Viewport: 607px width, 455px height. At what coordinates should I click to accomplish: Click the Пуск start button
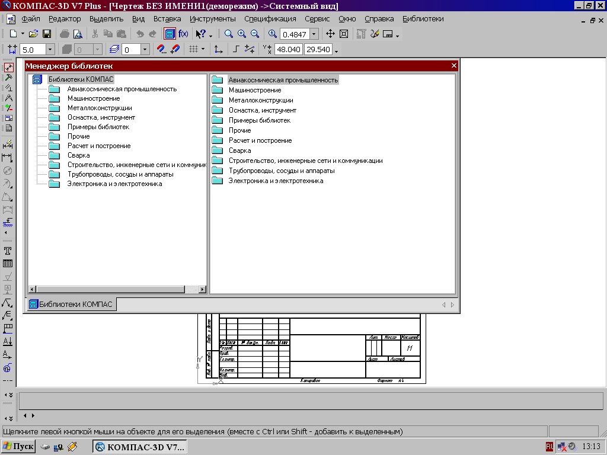coord(18,447)
